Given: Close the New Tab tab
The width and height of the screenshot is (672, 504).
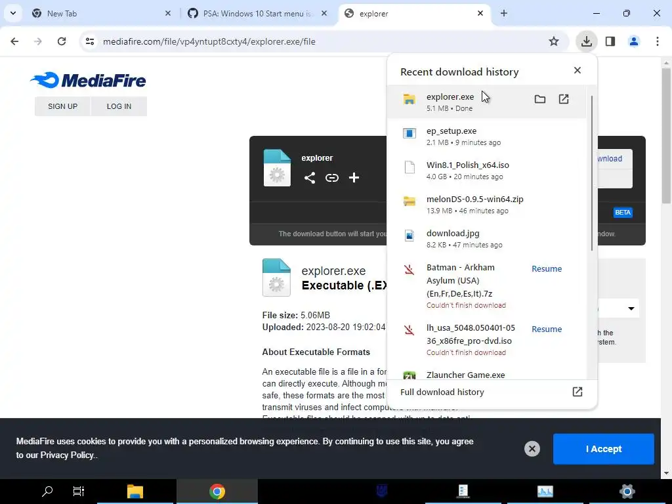Looking at the screenshot, I should coord(168,14).
